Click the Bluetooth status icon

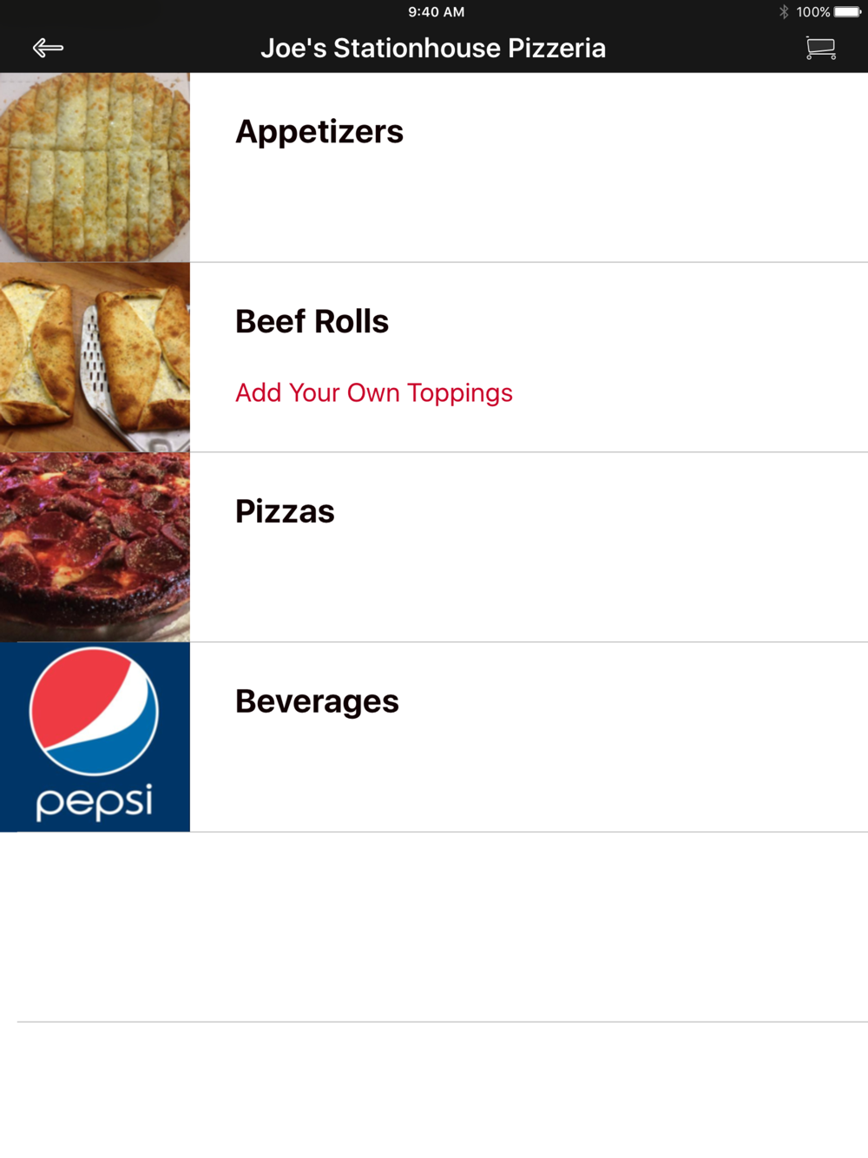pos(783,12)
